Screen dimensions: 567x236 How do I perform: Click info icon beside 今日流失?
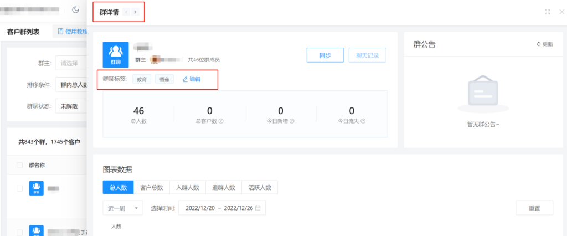click(x=363, y=121)
